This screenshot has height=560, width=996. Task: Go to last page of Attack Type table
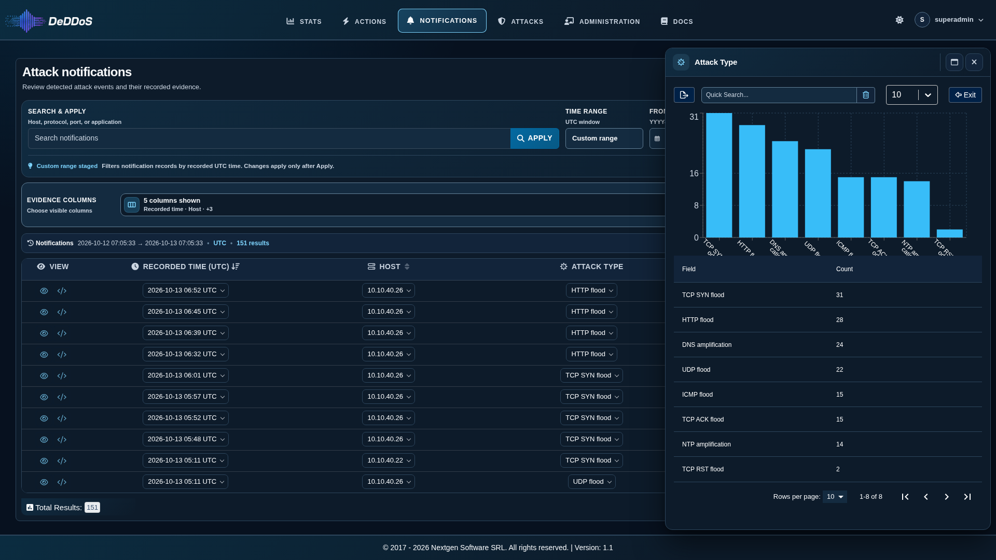coord(967,497)
